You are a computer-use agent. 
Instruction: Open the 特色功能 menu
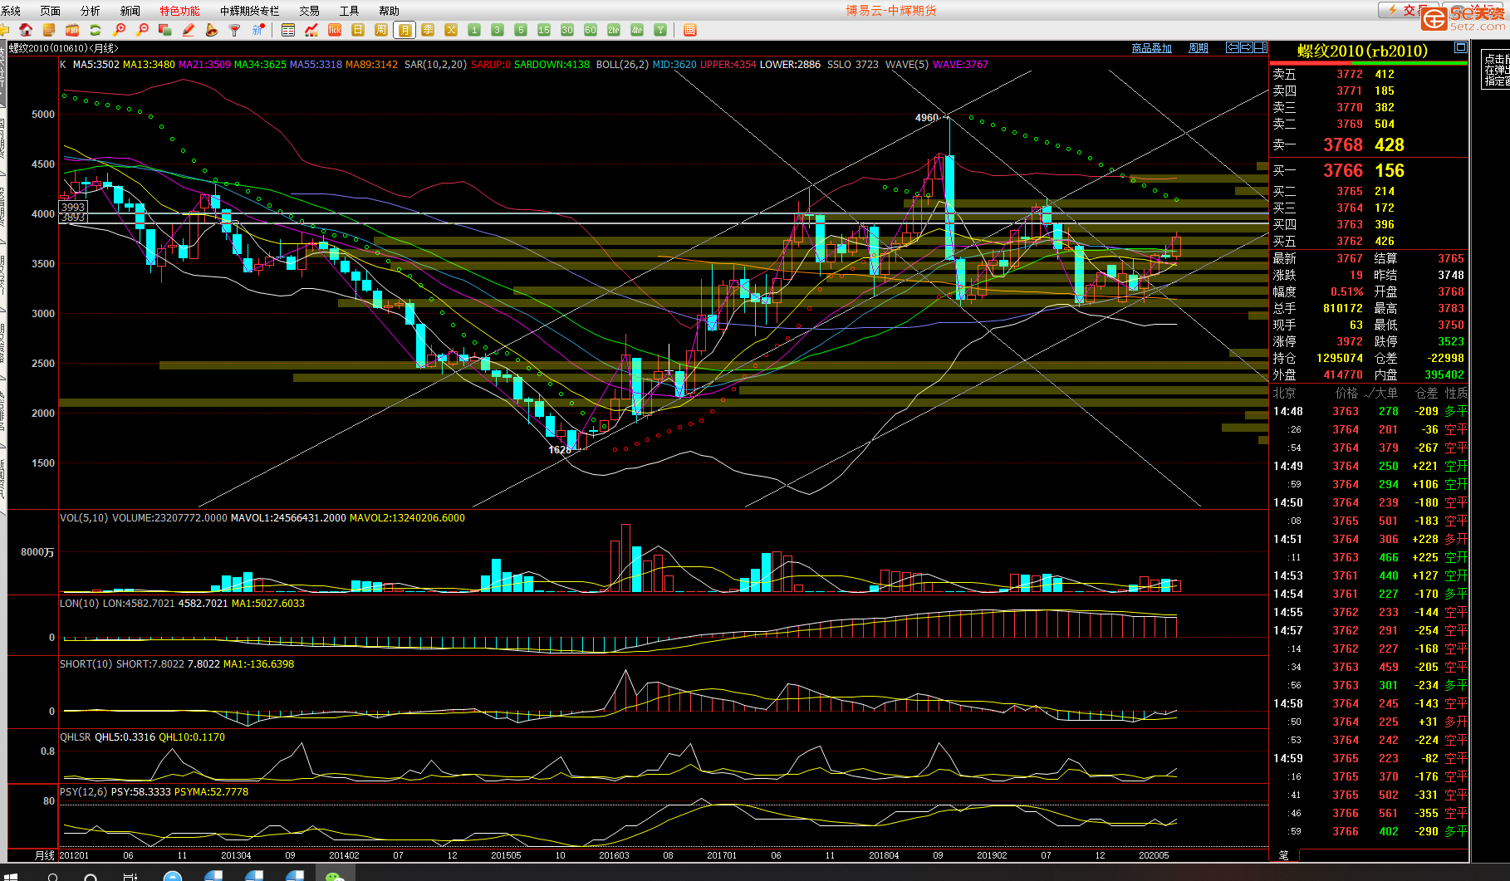(179, 11)
